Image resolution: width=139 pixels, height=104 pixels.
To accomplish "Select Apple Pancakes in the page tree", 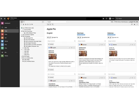I will 31,43.
